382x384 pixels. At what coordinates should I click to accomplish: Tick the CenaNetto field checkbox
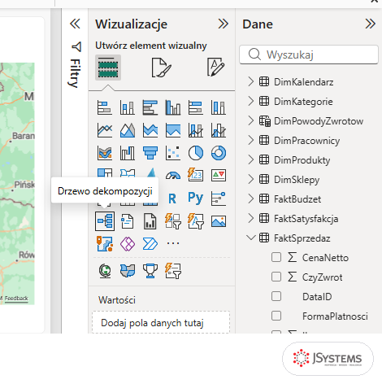tap(276, 257)
